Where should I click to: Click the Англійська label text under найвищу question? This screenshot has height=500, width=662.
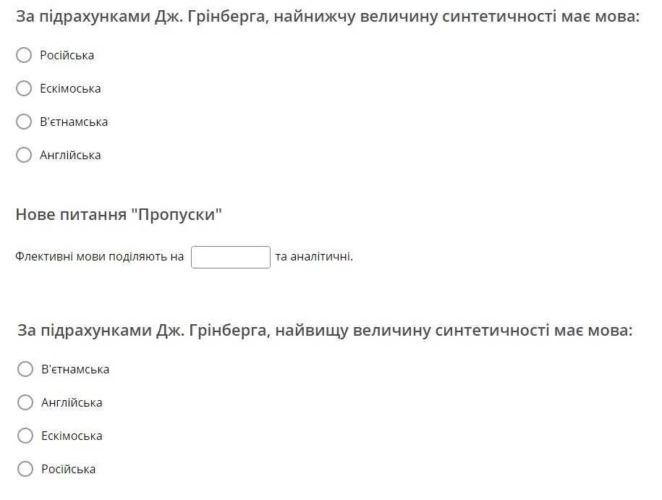click(72, 403)
